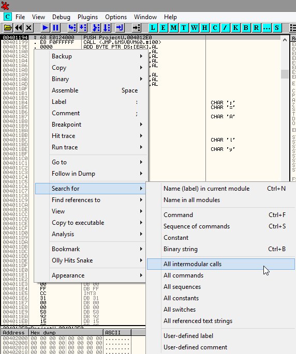Select All intermodular calls
The width and height of the screenshot is (296, 354).
(221, 264)
